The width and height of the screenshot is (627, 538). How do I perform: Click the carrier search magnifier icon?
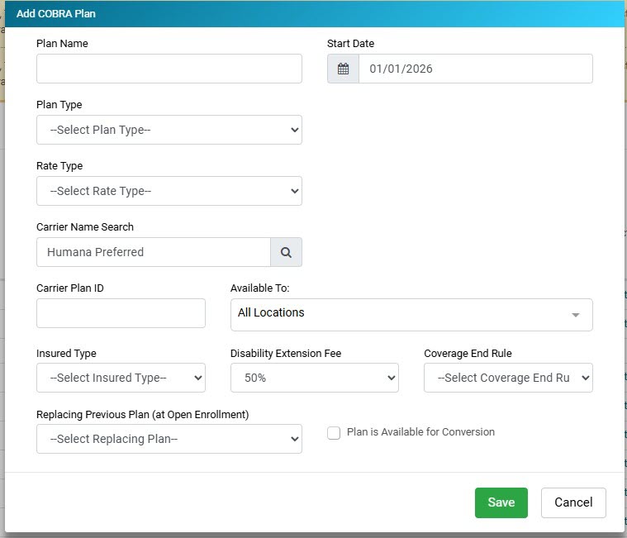pos(286,252)
